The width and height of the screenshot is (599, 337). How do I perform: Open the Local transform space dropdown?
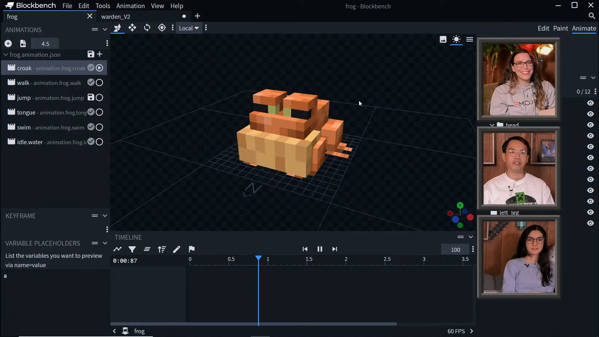click(189, 28)
